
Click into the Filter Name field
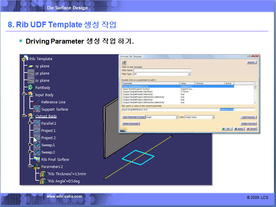(162, 70)
